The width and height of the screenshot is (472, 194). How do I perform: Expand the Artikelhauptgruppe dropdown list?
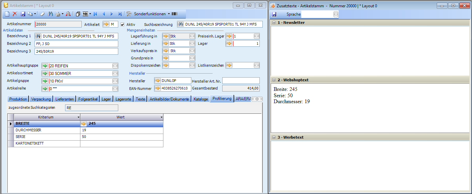click(x=115, y=66)
